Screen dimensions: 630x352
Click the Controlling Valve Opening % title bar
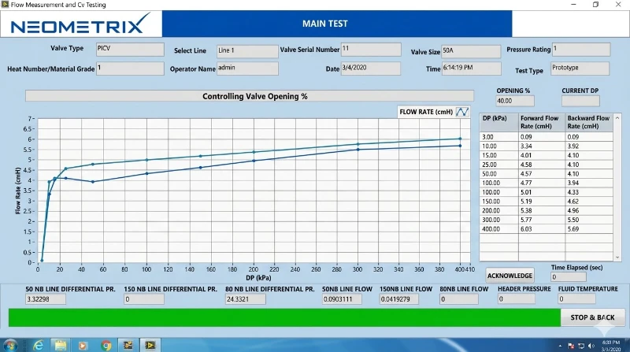pyautogui.click(x=250, y=96)
